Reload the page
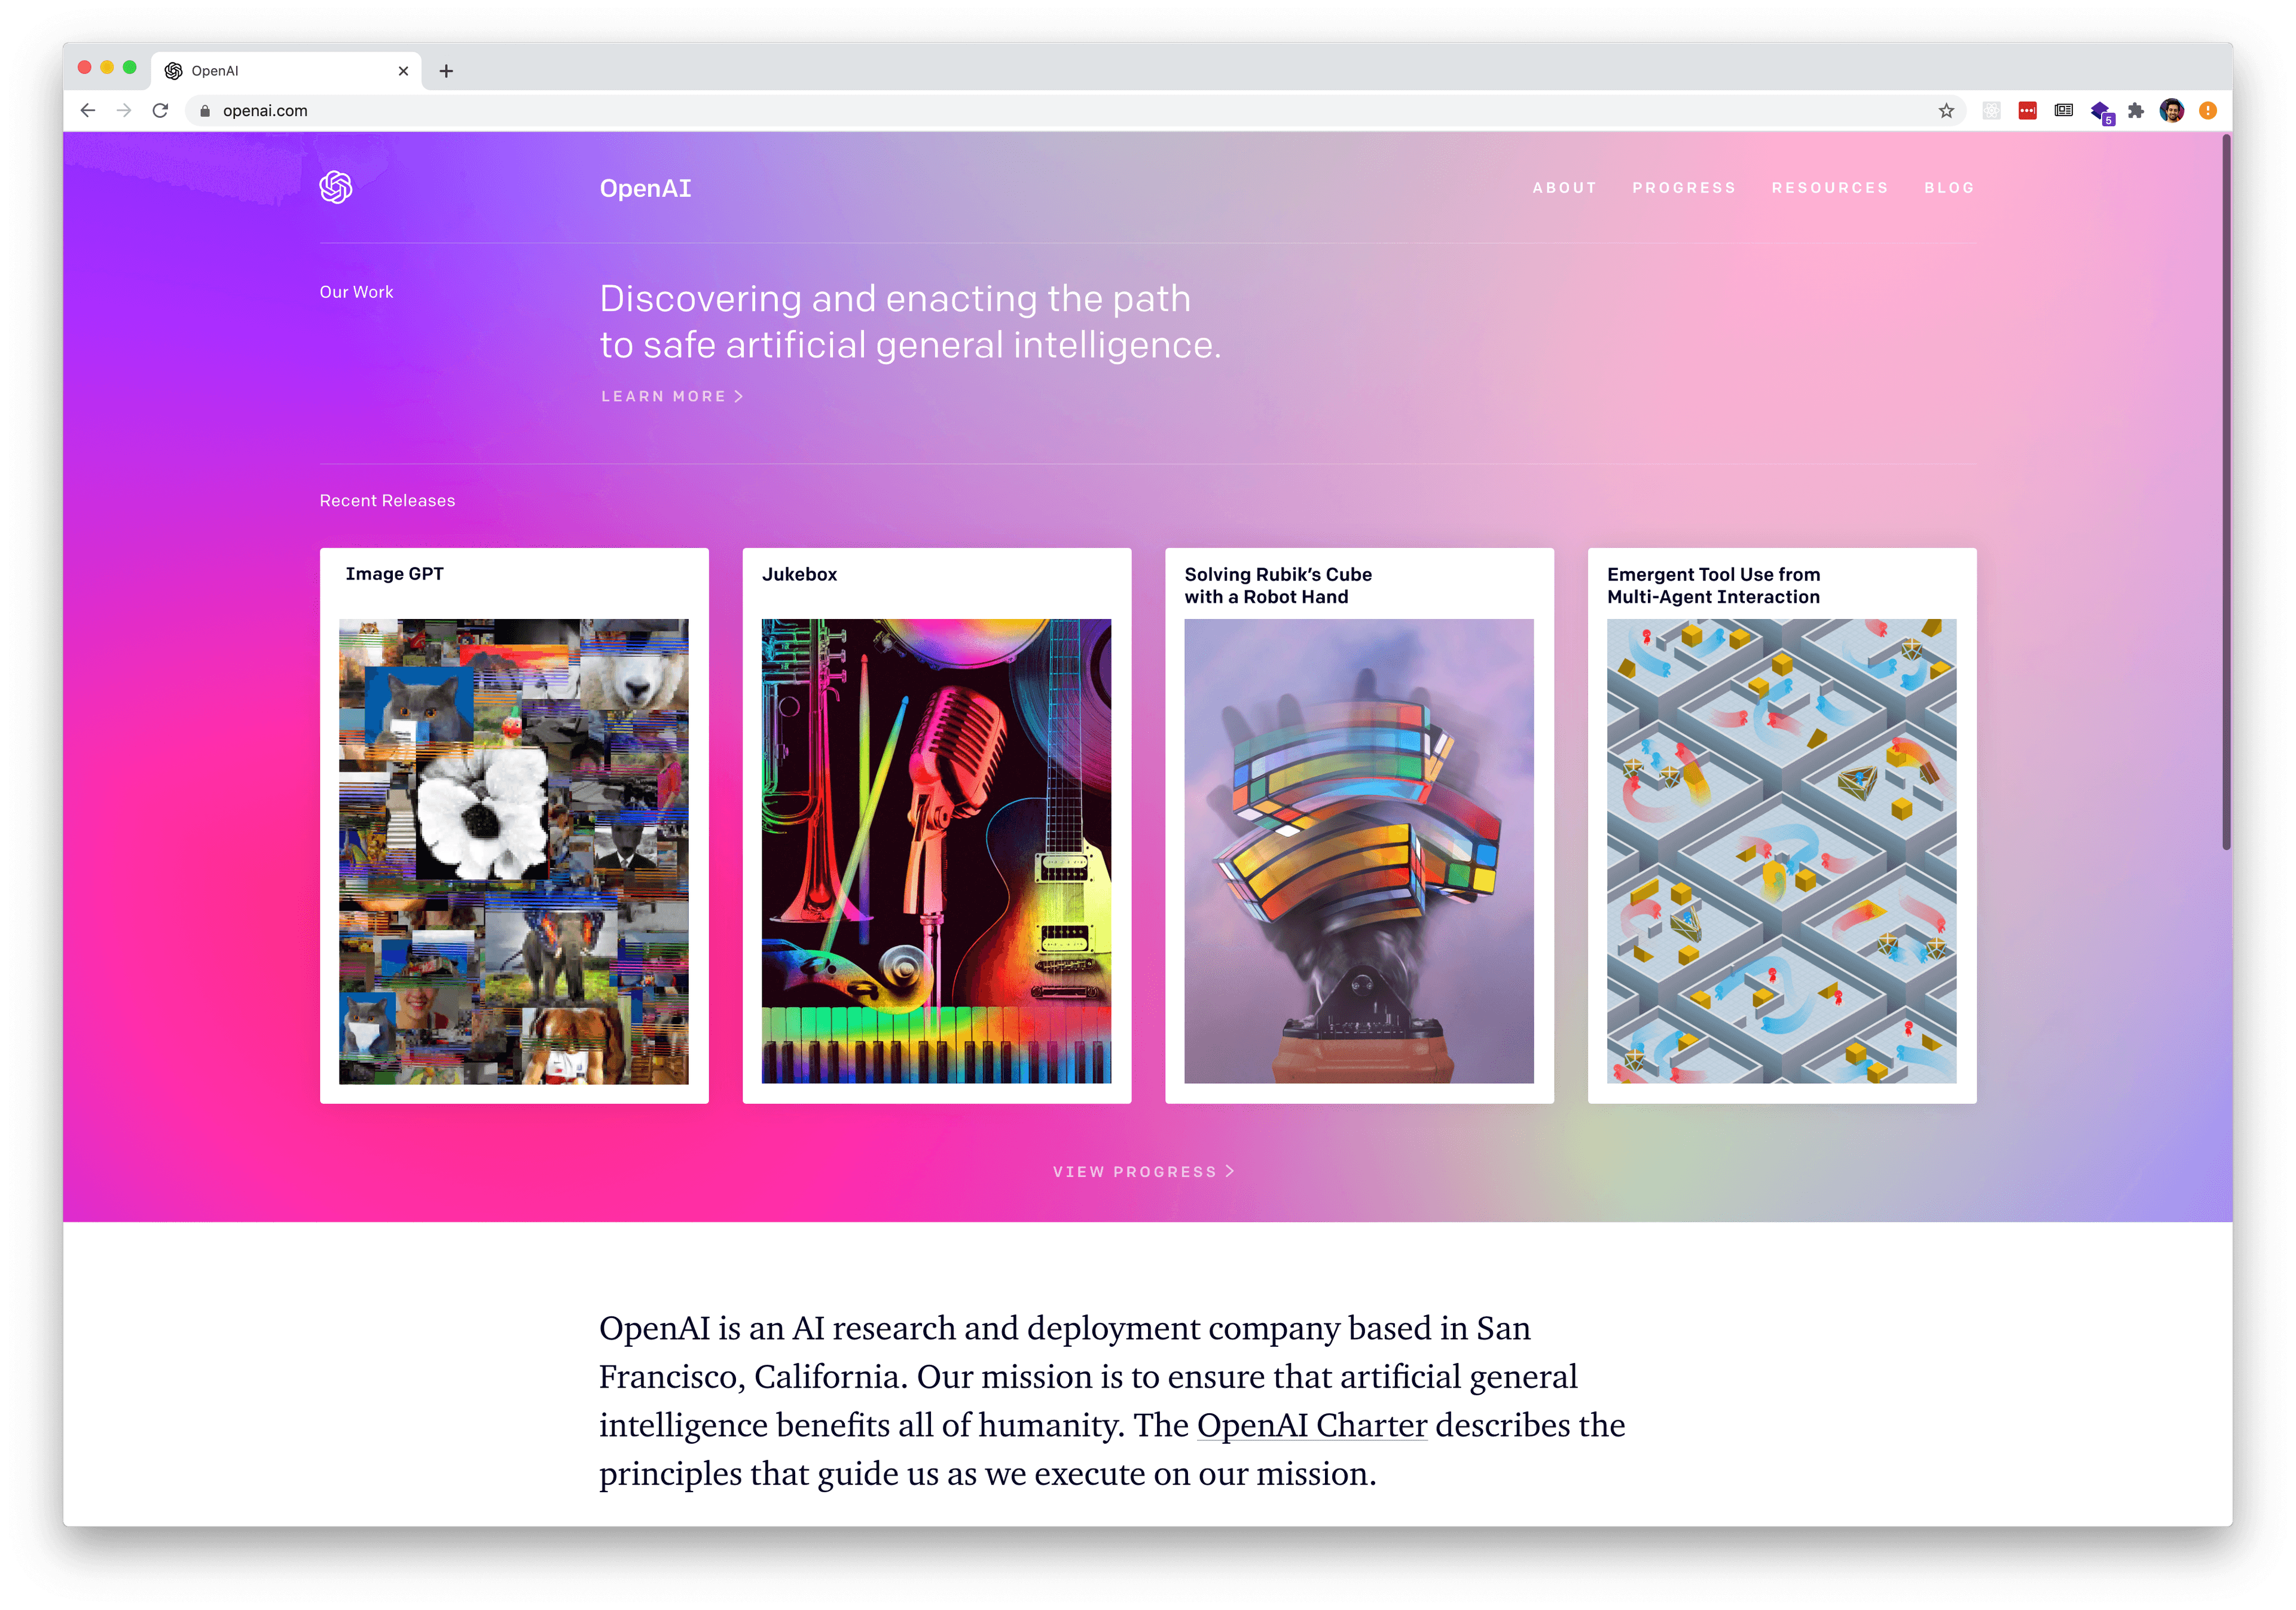2296x1610 pixels. [160, 111]
